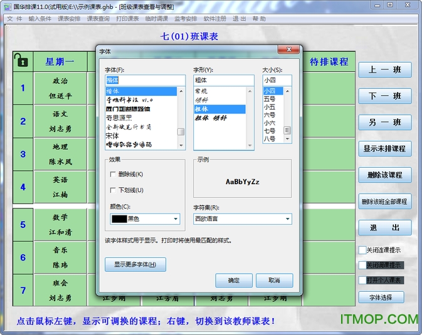Select 六号 in the size list
Viewport: 422px width, 335px height.
point(273,115)
